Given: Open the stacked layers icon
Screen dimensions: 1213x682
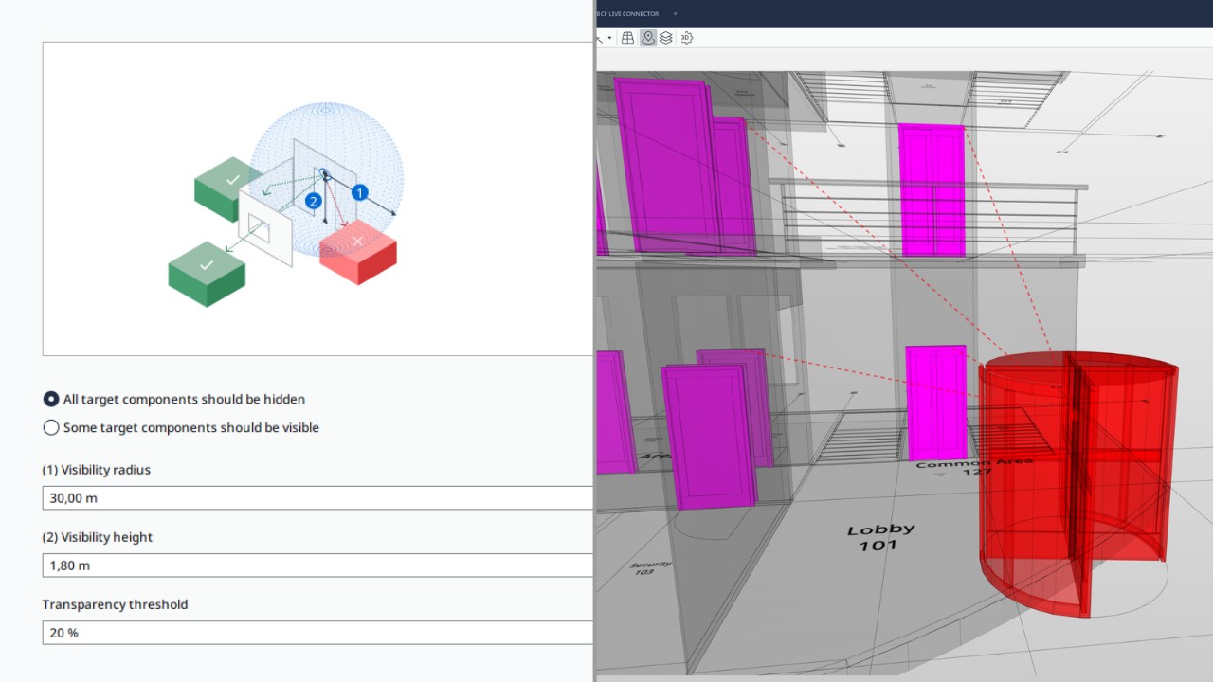Looking at the screenshot, I should (666, 38).
